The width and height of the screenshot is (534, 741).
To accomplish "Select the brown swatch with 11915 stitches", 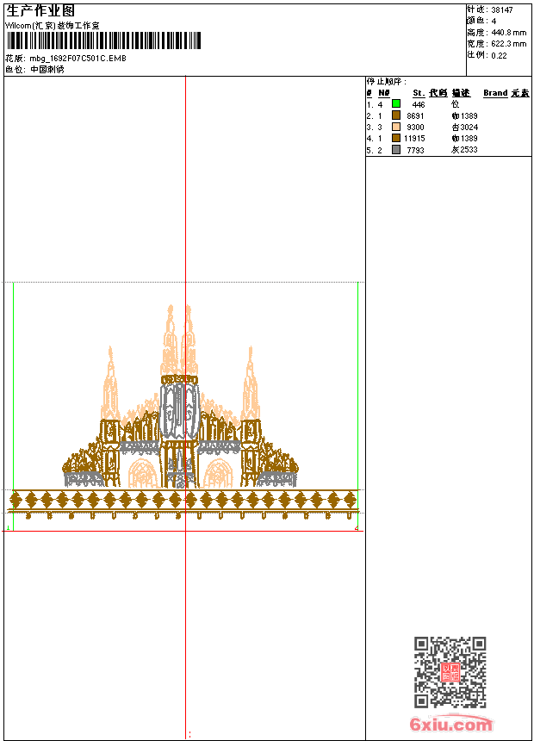I will (x=396, y=138).
